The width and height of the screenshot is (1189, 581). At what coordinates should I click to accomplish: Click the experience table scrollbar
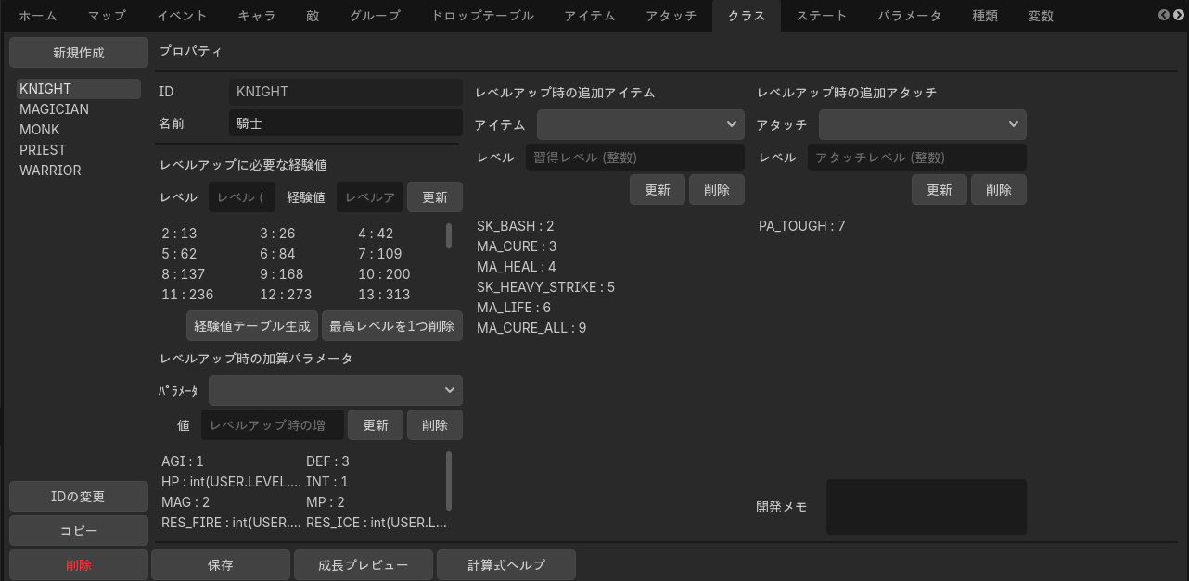pos(449,236)
